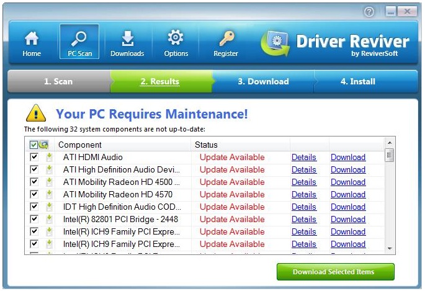Toggle the select-all checkbox in header
Viewport: 425px width, 291px height.
point(34,145)
